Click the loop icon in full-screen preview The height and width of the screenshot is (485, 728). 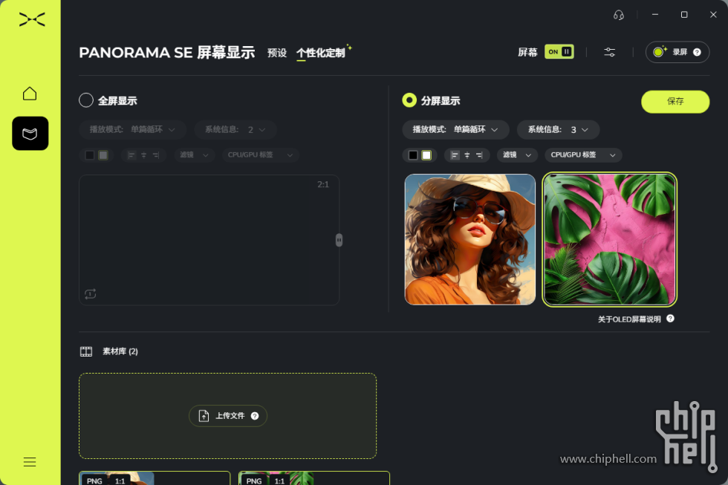(91, 294)
